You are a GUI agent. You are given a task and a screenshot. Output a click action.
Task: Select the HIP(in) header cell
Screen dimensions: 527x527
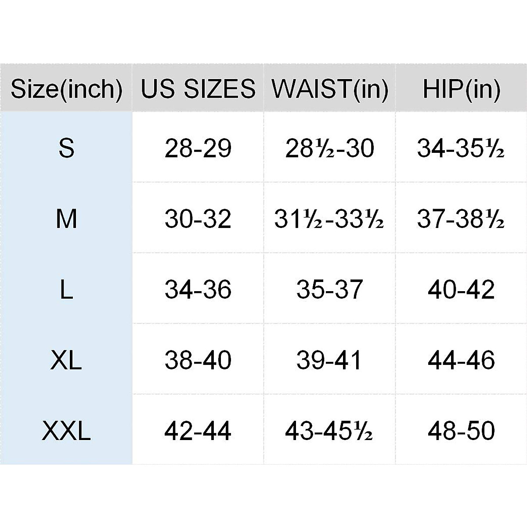click(461, 89)
